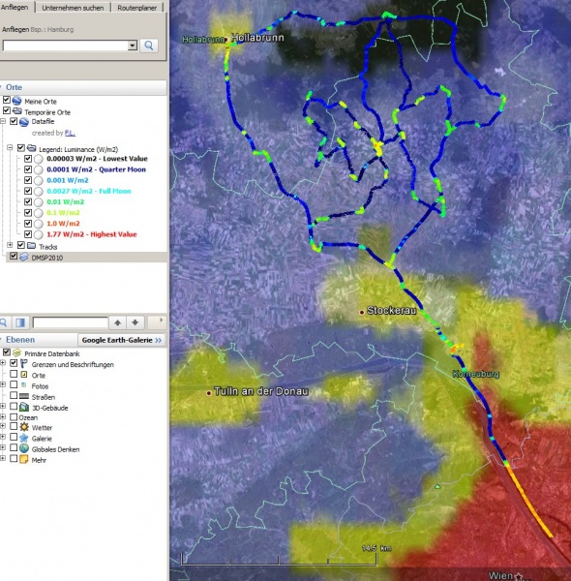Viewport: 571px width, 581px height.
Task: Click the Quarter Moon placemark circle icon
Action: pyautogui.click(x=39, y=170)
